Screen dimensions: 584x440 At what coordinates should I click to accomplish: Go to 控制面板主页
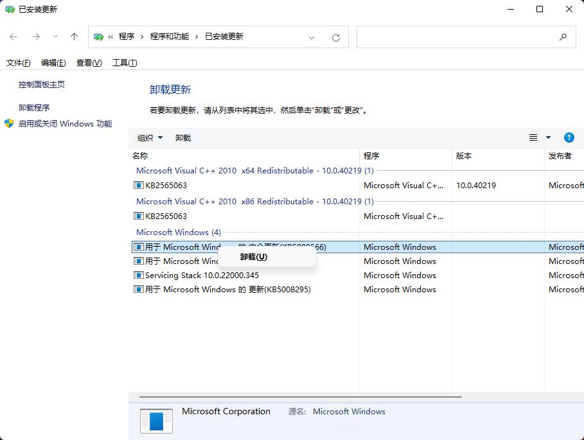(x=40, y=84)
